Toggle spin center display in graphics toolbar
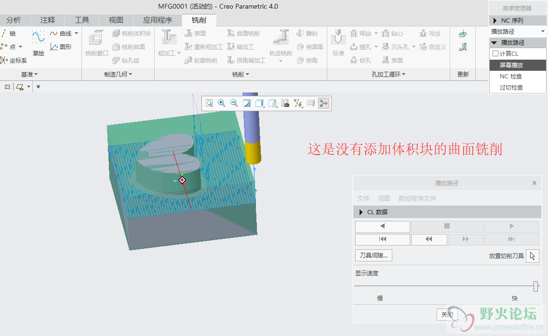 click(323, 103)
